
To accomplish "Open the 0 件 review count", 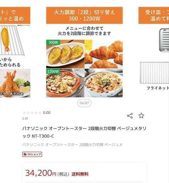I will (25, 119).
